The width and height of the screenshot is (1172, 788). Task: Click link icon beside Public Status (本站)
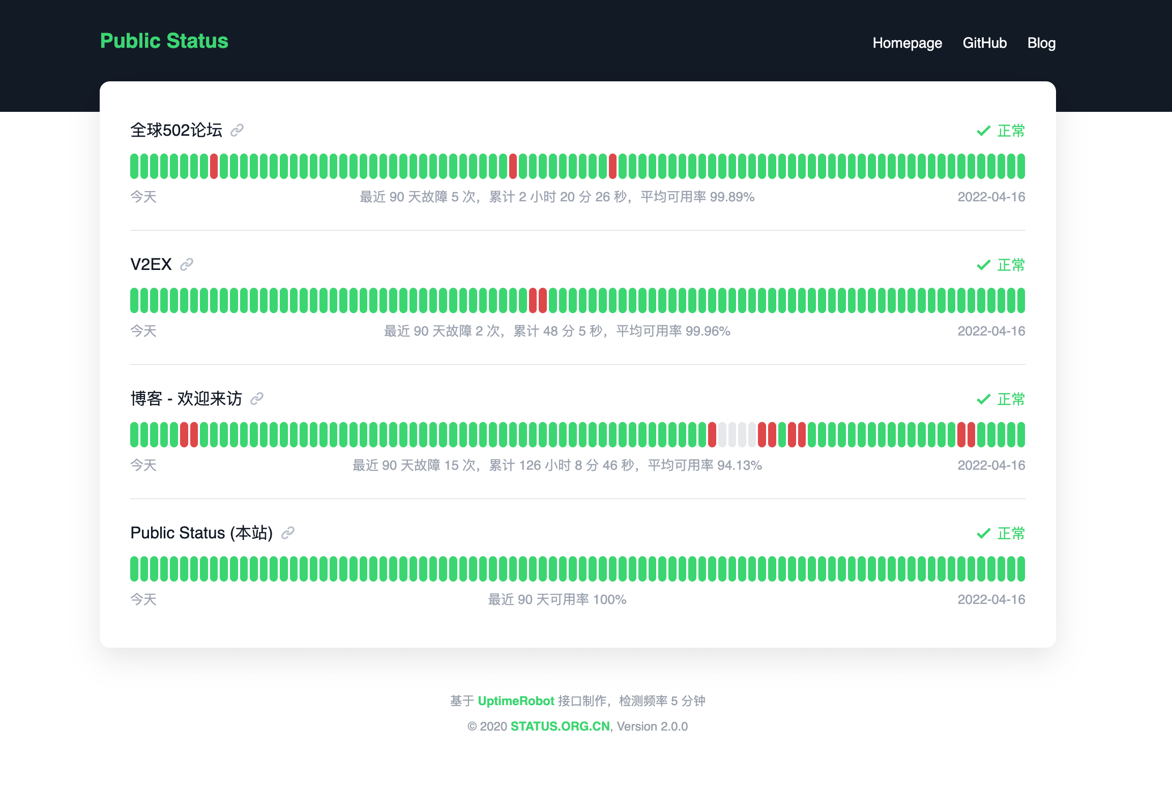(x=288, y=533)
